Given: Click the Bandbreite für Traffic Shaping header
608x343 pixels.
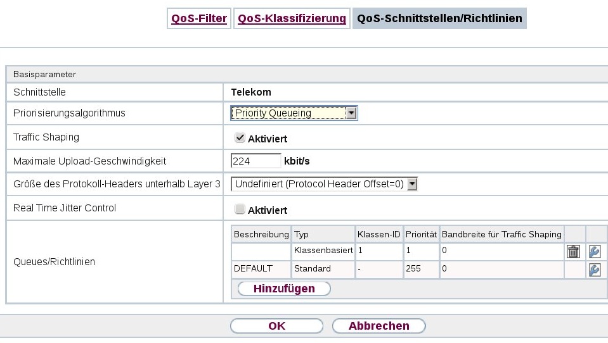Looking at the screenshot, I should click(501, 234).
